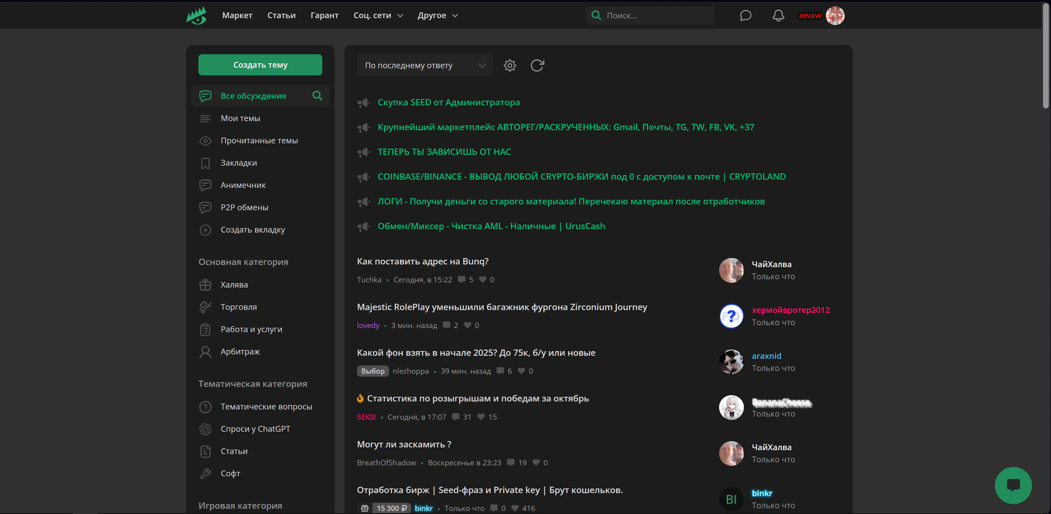The image size is (1051, 514).
Task: Click the Торговля tag icon
Action: (x=205, y=307)
